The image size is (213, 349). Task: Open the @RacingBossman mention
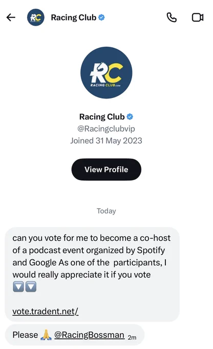coord(89,335)
